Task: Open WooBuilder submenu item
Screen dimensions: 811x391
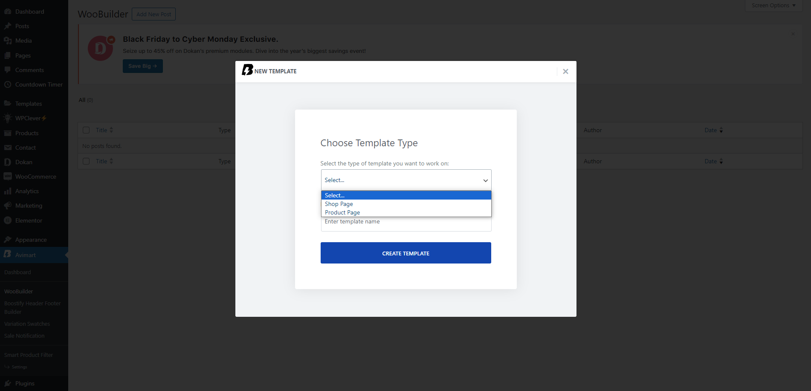Action: 19,291
